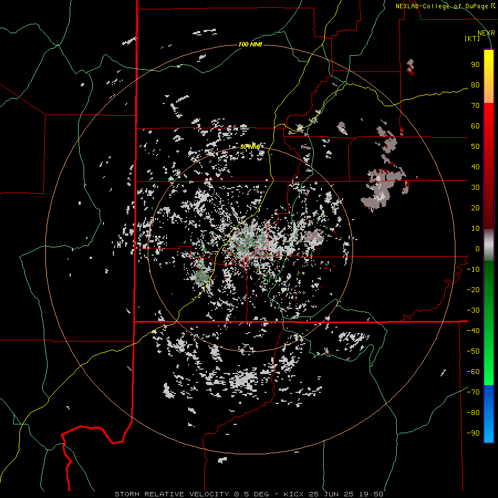Click the 60 value on velocity scale

(475, 126)
